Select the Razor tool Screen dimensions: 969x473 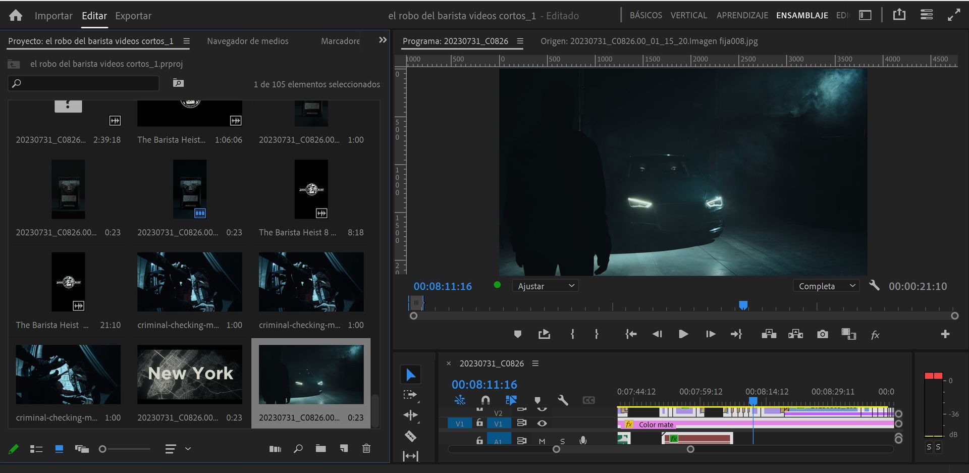(x=410, y=436)
